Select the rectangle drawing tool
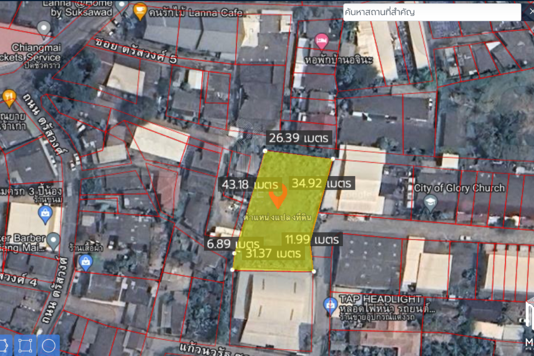 click(x=26, y=346)
